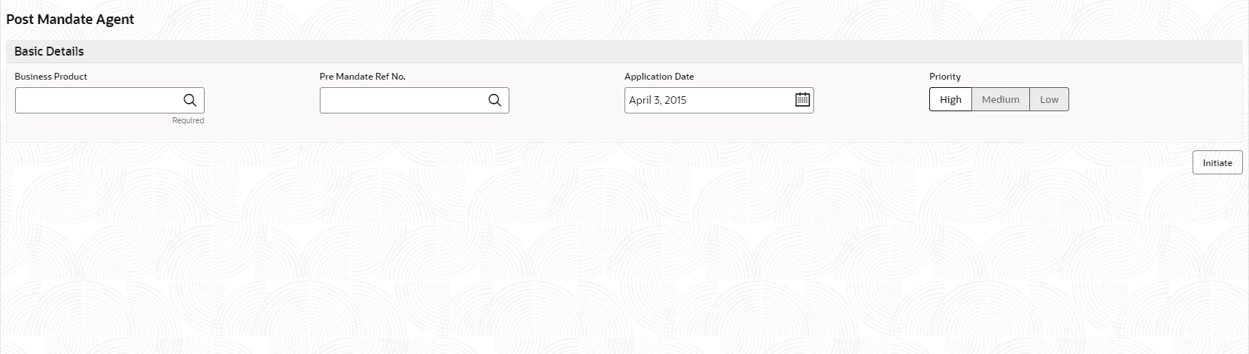The image size is (1249, 354).
Task: Focus the Pre Mandate Ref No. field
Action: (403, 100)
